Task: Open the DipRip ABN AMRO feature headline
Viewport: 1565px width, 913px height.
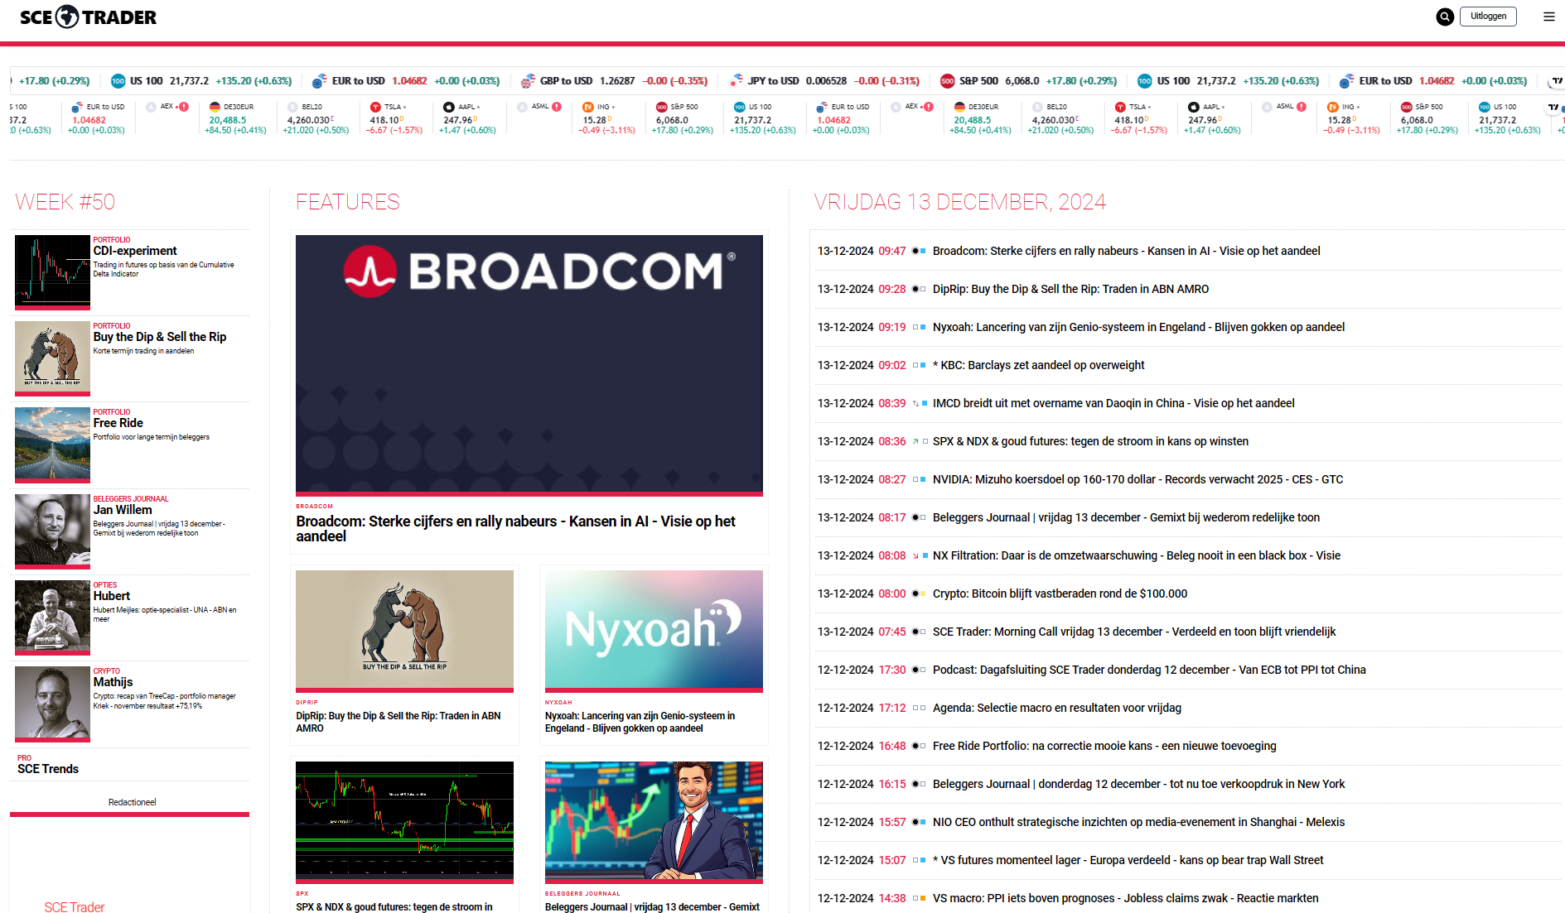Action: pyautogui.click(x=398, y=722)
